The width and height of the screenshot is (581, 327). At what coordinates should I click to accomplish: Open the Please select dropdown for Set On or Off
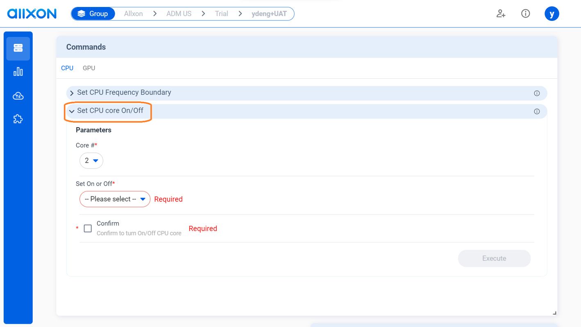point(115,199)
